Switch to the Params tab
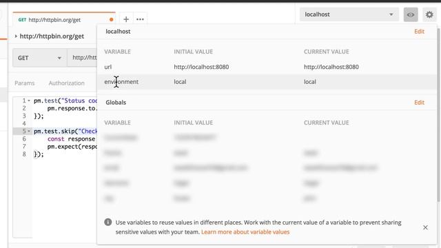441x248 pixels. click(x=25, y=83)
